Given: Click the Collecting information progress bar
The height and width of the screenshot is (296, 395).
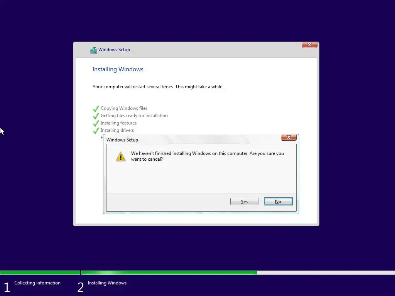Looking at the screenshot, I should pyautogui.click(x=40, y=272).
